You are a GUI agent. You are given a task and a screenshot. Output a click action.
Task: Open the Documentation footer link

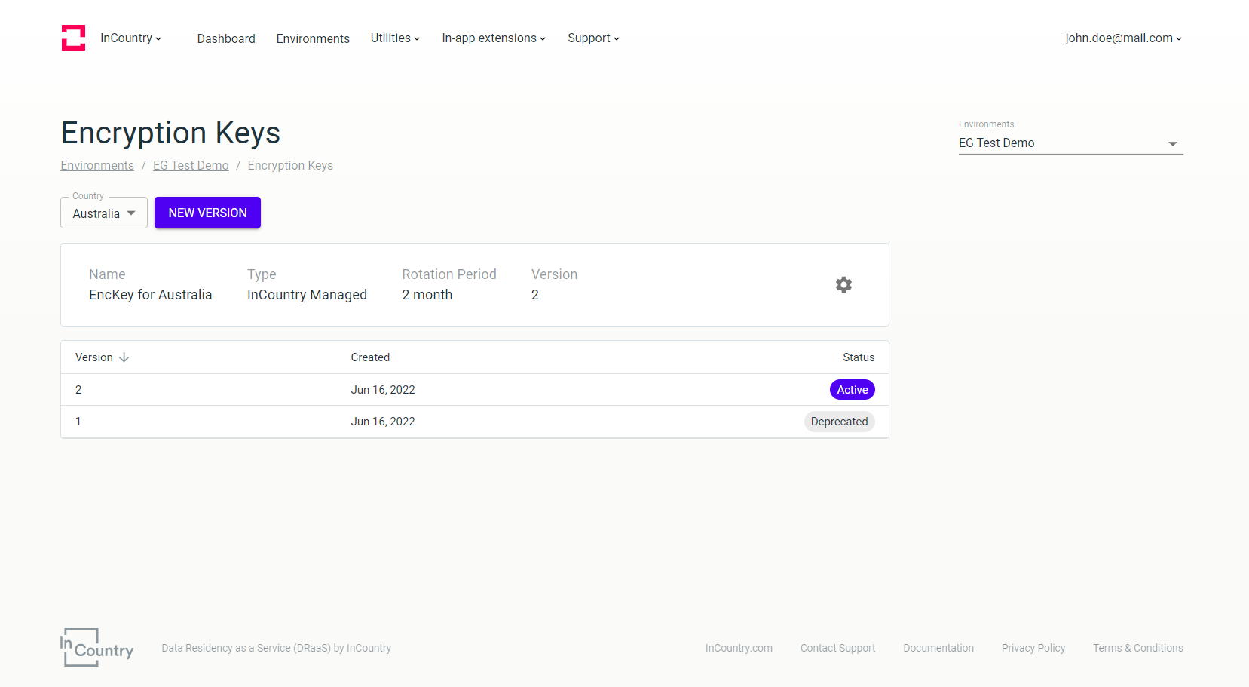(x=938, y=648)
